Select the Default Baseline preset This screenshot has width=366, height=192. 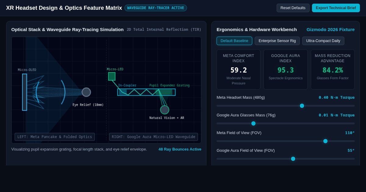[x=234, y=41]
